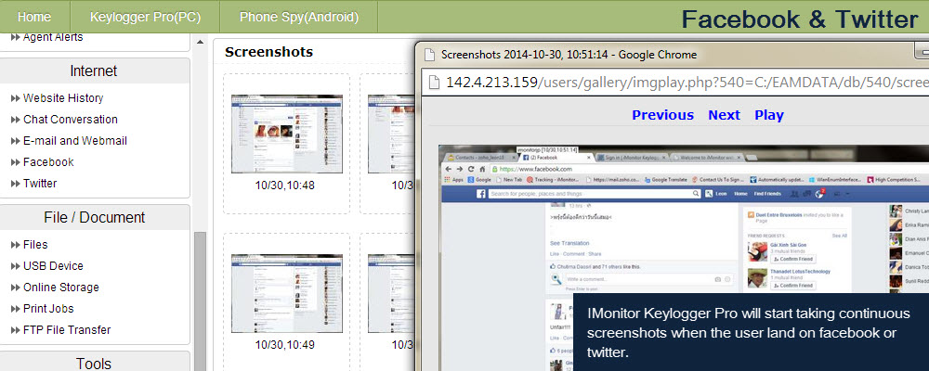Click the page icon in popup address bar
The width and height of the screenshot is (929, 371).
click(x=434, y=82)
